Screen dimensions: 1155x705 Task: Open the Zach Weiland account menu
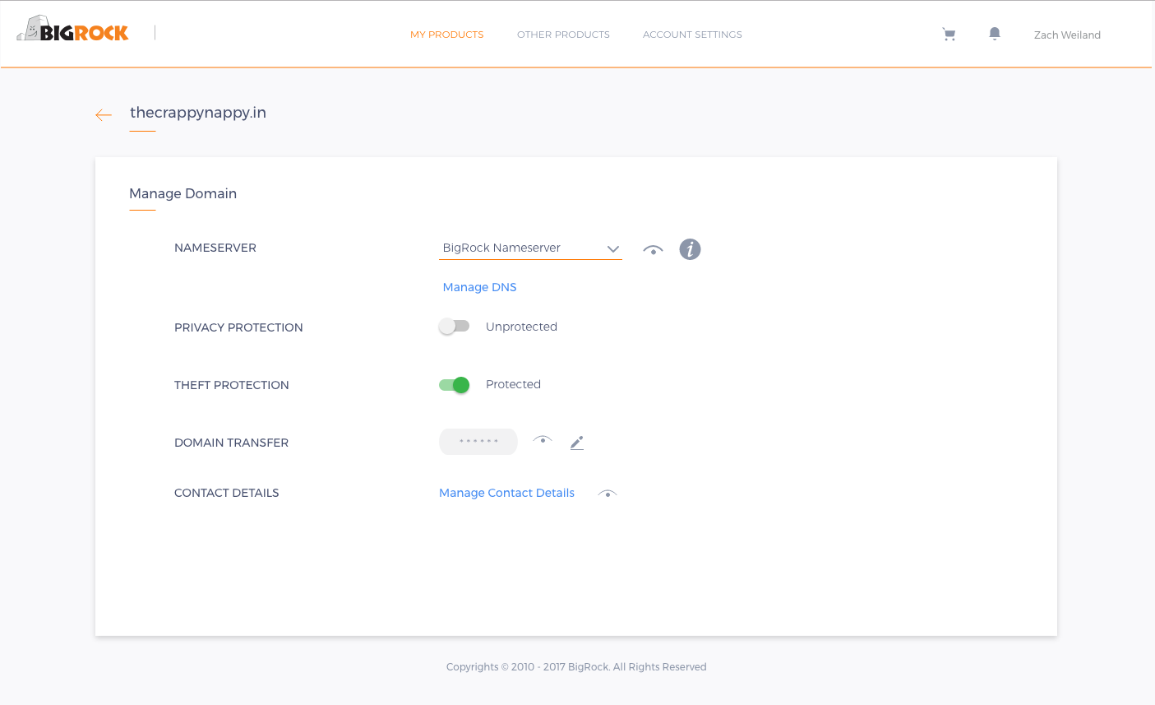point(1067,35)
